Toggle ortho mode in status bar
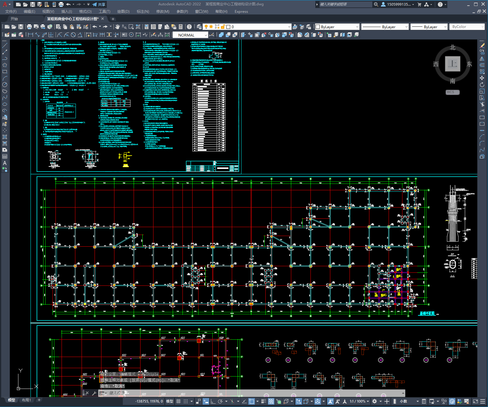 213,401
